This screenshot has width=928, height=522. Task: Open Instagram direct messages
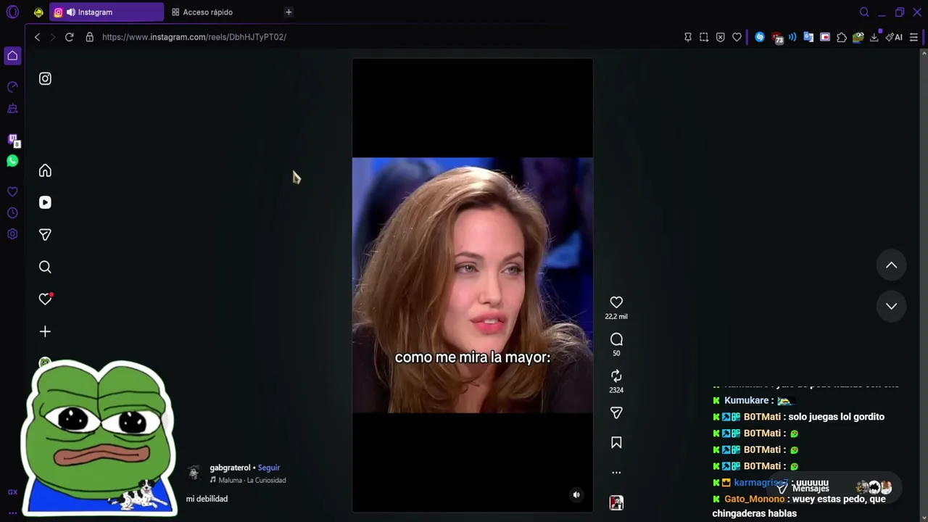(45, 235)
